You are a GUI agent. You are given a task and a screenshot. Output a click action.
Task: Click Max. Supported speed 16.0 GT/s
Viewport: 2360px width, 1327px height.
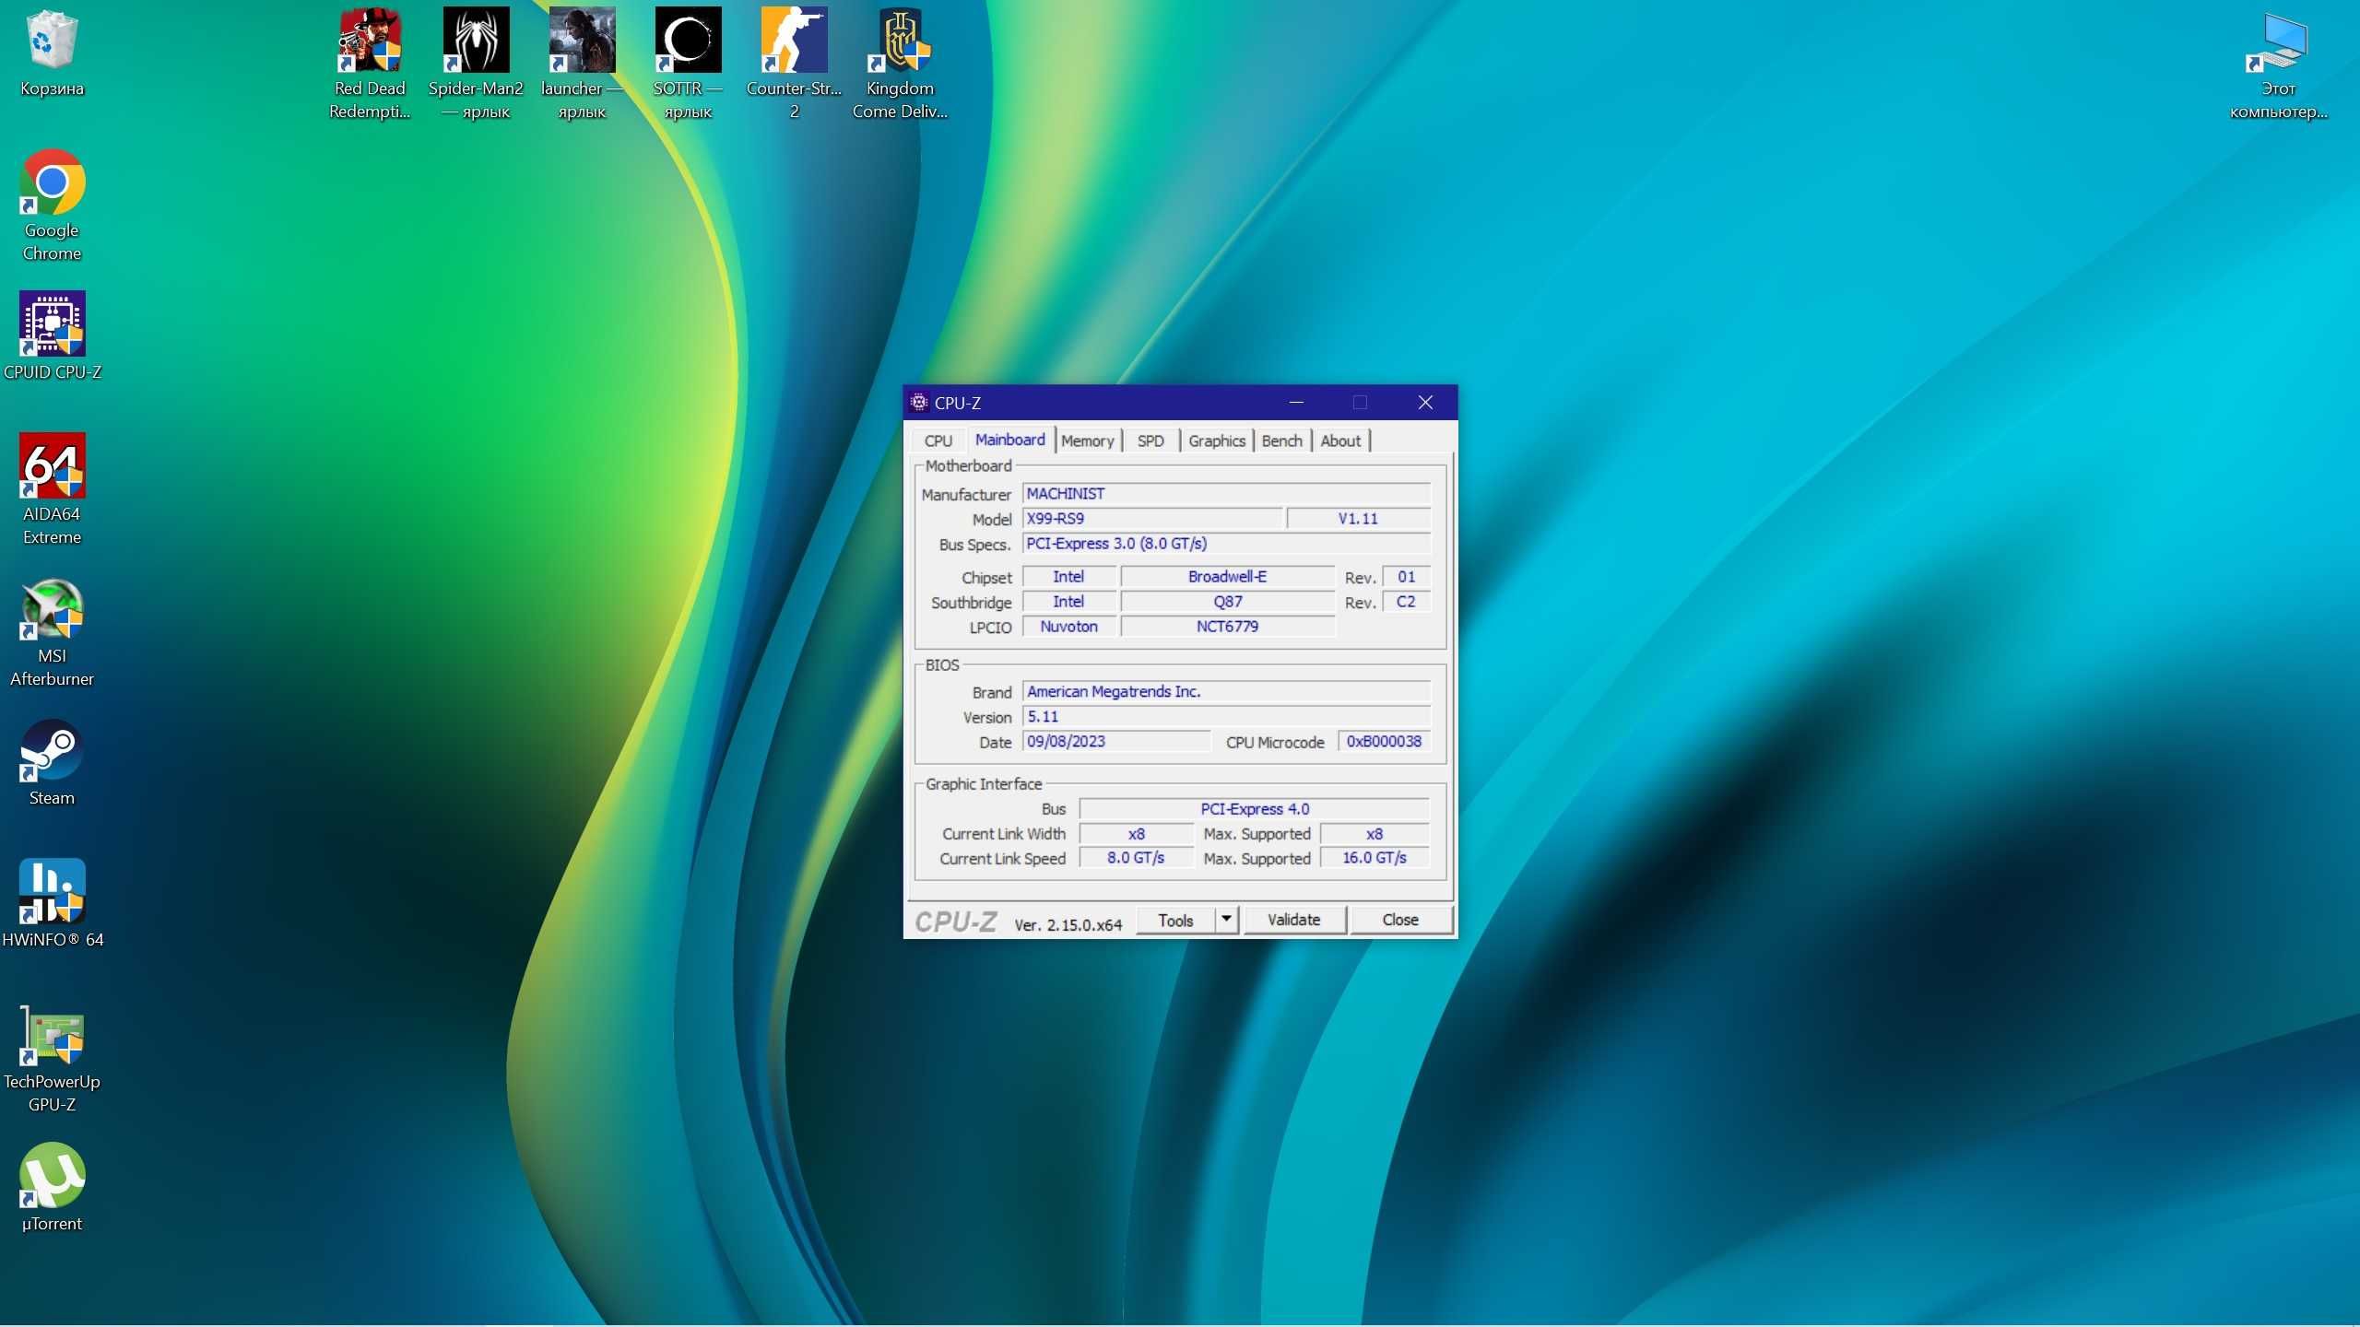pos(1375,858)
